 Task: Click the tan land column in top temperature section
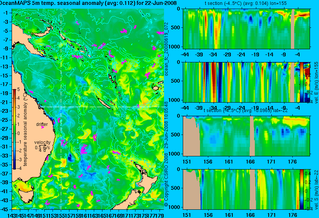[293, 29]
